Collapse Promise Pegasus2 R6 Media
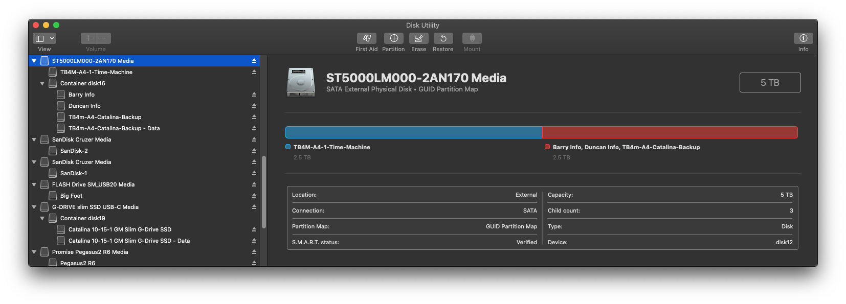 (x=34, y=252)
